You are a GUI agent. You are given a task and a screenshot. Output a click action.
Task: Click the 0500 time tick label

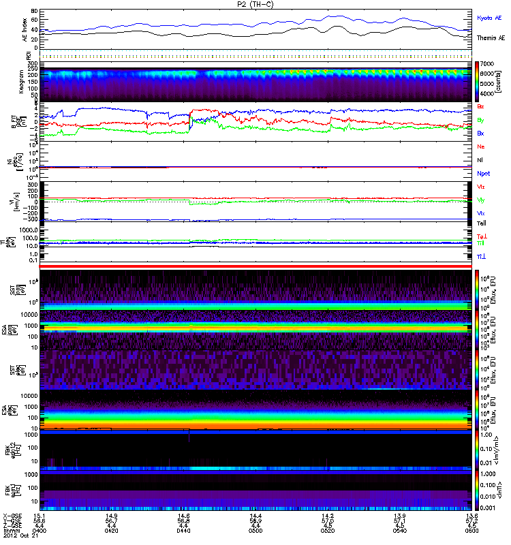coord(255,531)
